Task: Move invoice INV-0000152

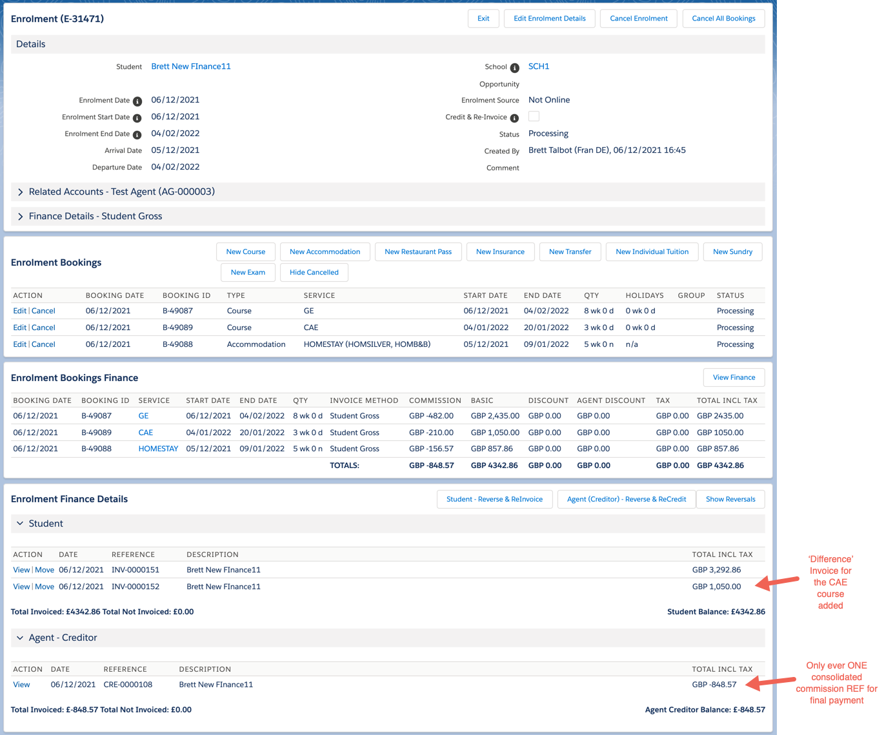Action: 45,587
